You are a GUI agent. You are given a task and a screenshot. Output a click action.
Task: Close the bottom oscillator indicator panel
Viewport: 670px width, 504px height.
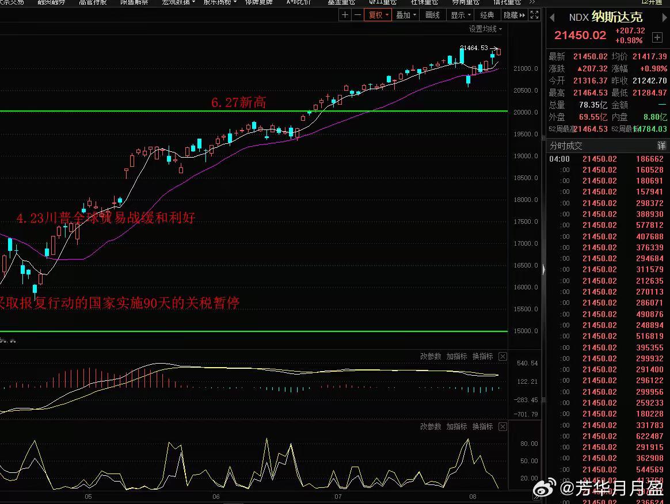[503, 426]
